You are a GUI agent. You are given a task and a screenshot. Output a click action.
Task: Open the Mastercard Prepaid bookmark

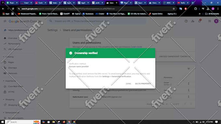coord(27,14)
